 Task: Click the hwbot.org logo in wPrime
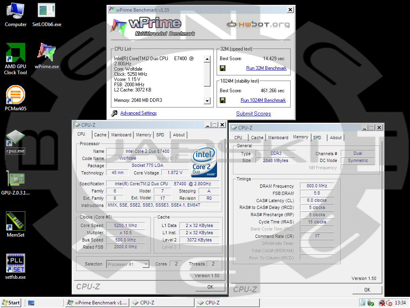[258, 24]
